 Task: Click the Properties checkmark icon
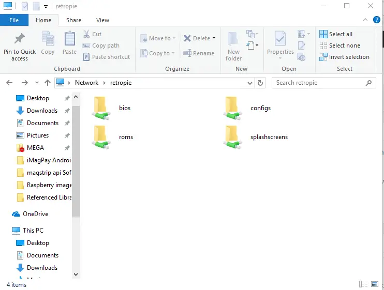pos(280,38)
